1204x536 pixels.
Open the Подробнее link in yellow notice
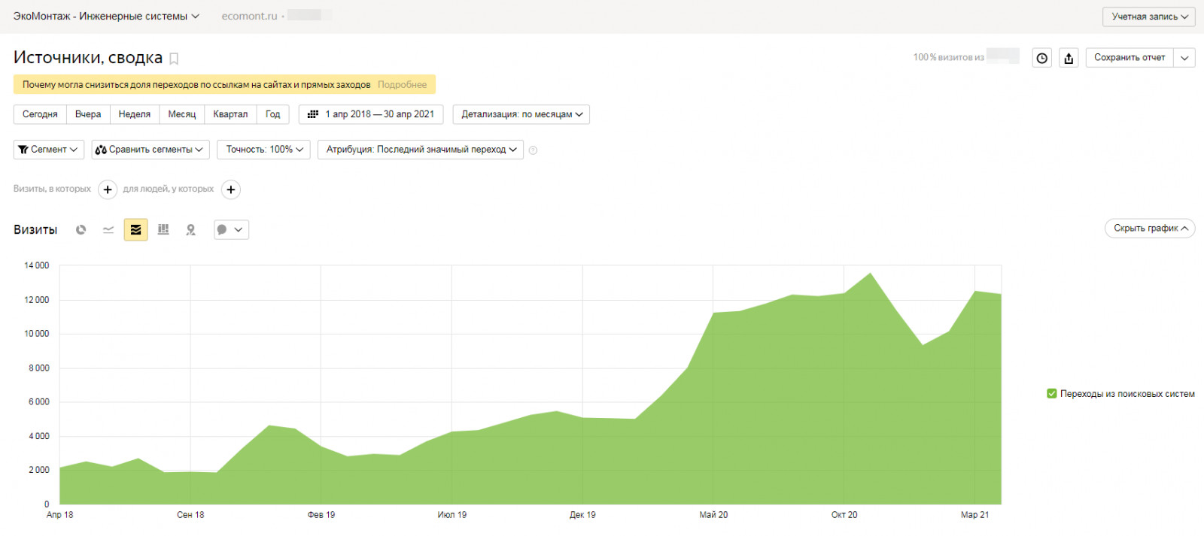pos(402,85)
